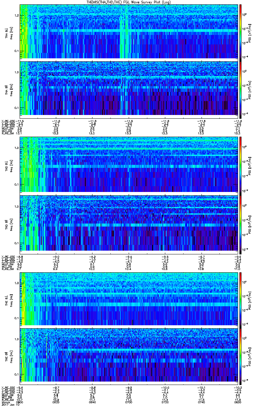The height and width of the screenshot is (407, 254).
Task: Click the plot title THEMIS FGL Wave Survey Plot
Action: click(x=128, y=2)
